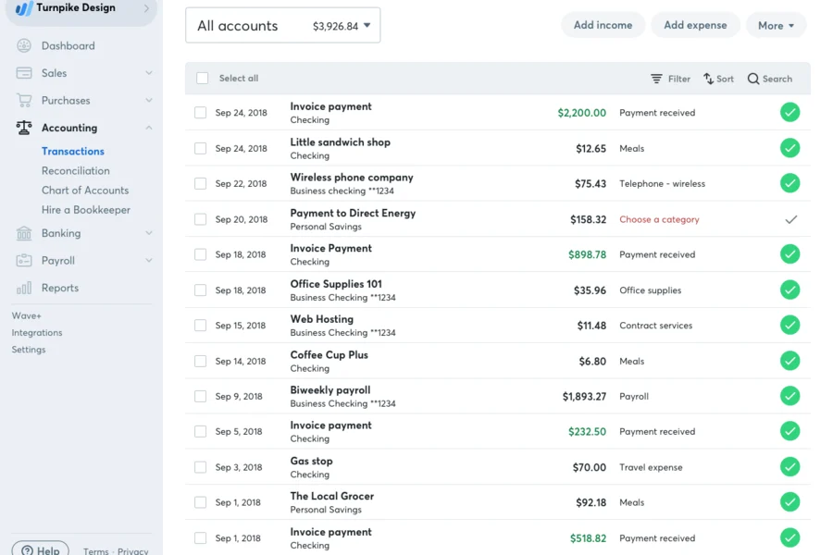This screenshot has height=555, width=833.
Task: Click the Add income button
Action: click(603, 25)
